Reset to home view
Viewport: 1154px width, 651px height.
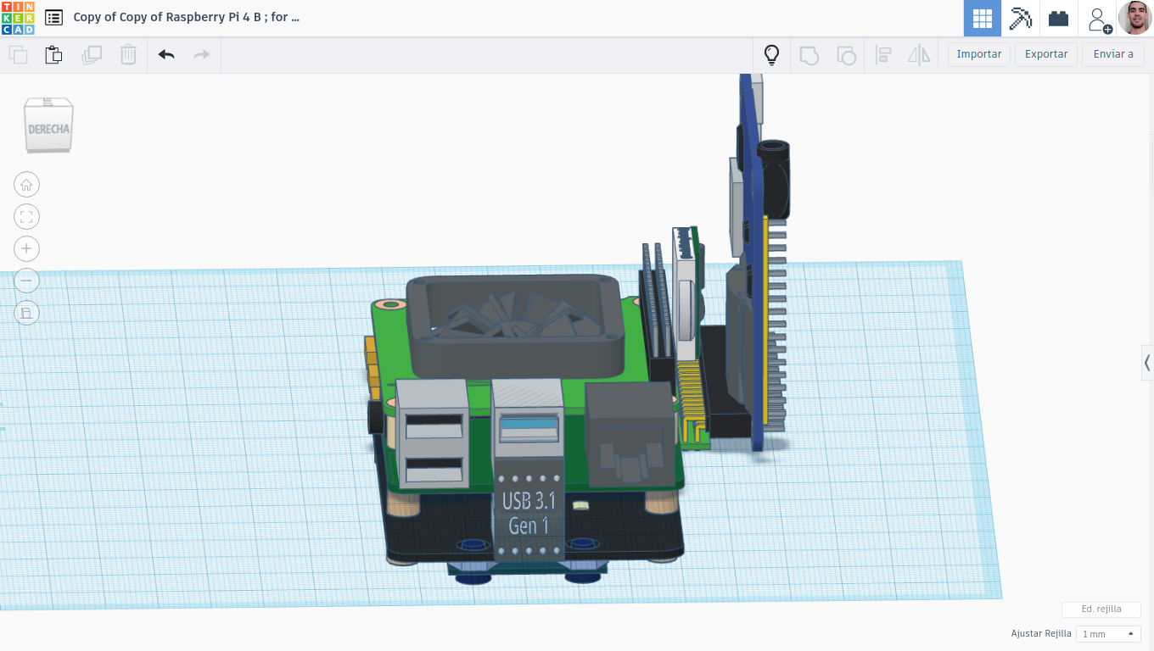click(27, 185)
